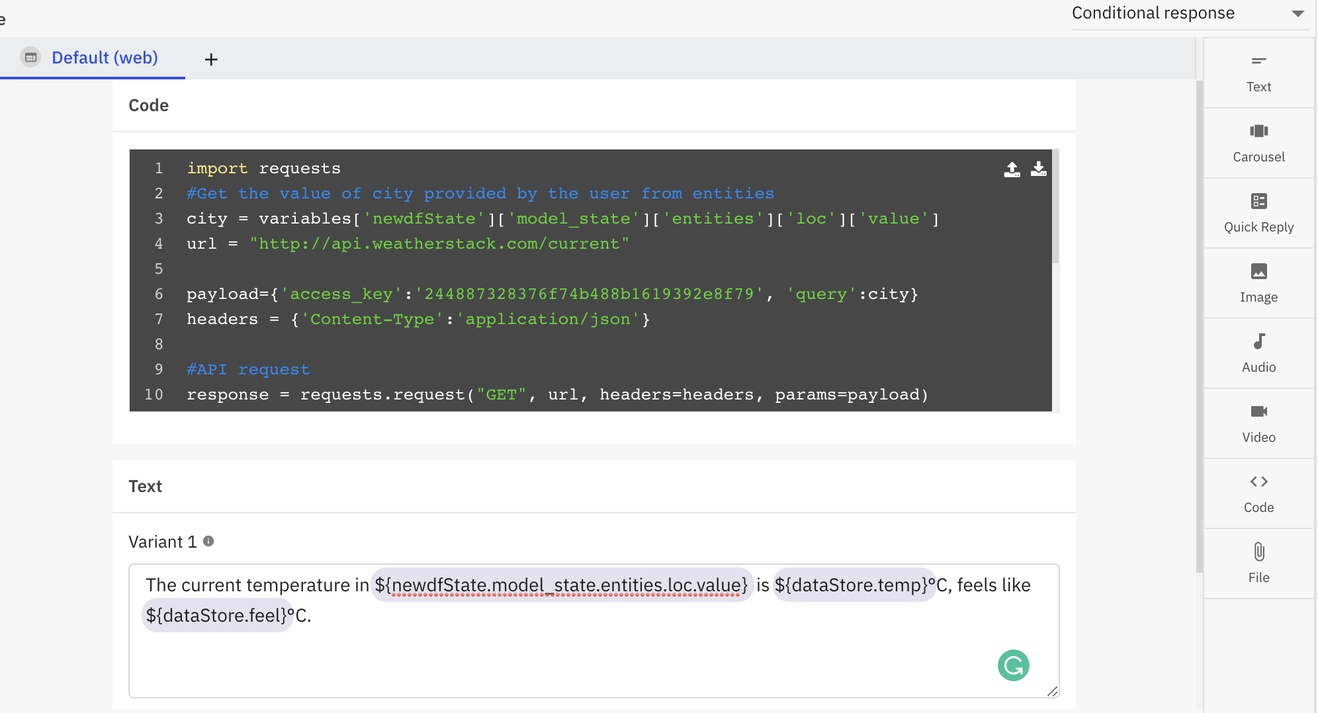
Task: Click the #API request comment line
Action: click(x=248, y=369)
